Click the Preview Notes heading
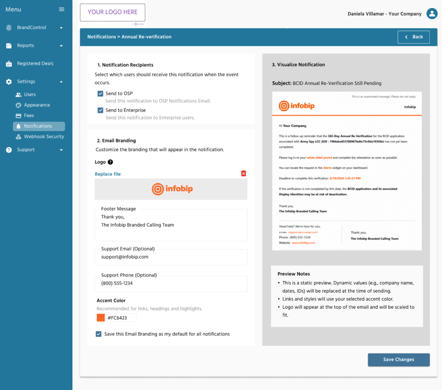 [293, 274]
